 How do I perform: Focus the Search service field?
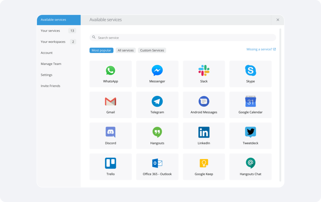[183, 38]
